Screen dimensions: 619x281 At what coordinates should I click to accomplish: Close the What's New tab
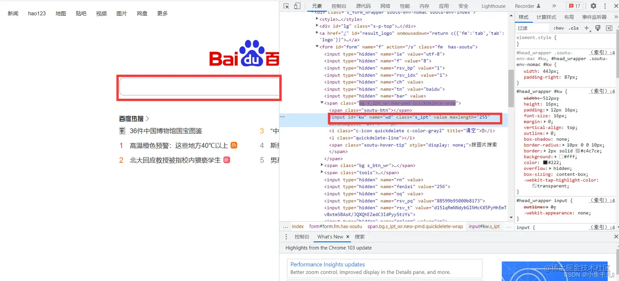click(348, 237)
